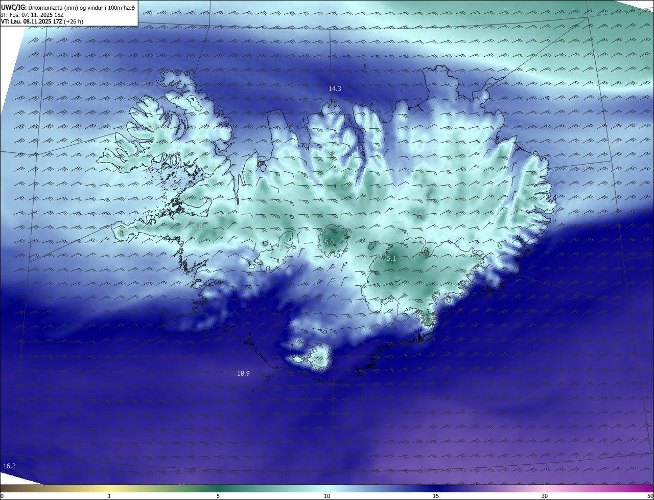Viewport: 654px width, 500px height.
Task: Click the 18.9 value off the south coast
Action: pos(243,374)
